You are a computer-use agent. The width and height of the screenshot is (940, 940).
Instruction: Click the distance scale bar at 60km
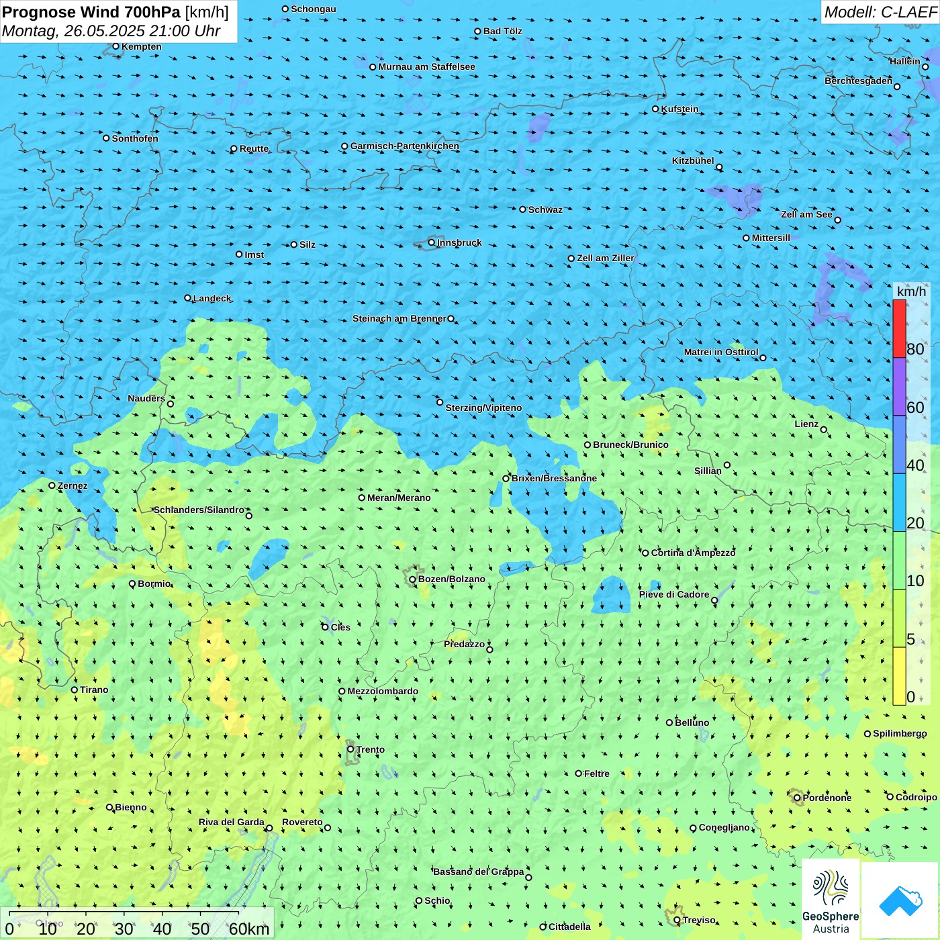240,929
